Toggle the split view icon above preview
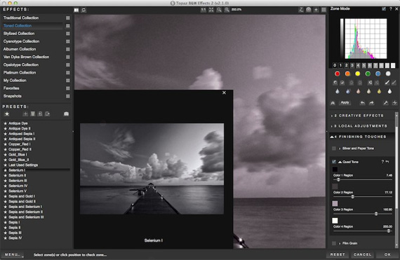This screenshot has width=400, height=260. 76,10
